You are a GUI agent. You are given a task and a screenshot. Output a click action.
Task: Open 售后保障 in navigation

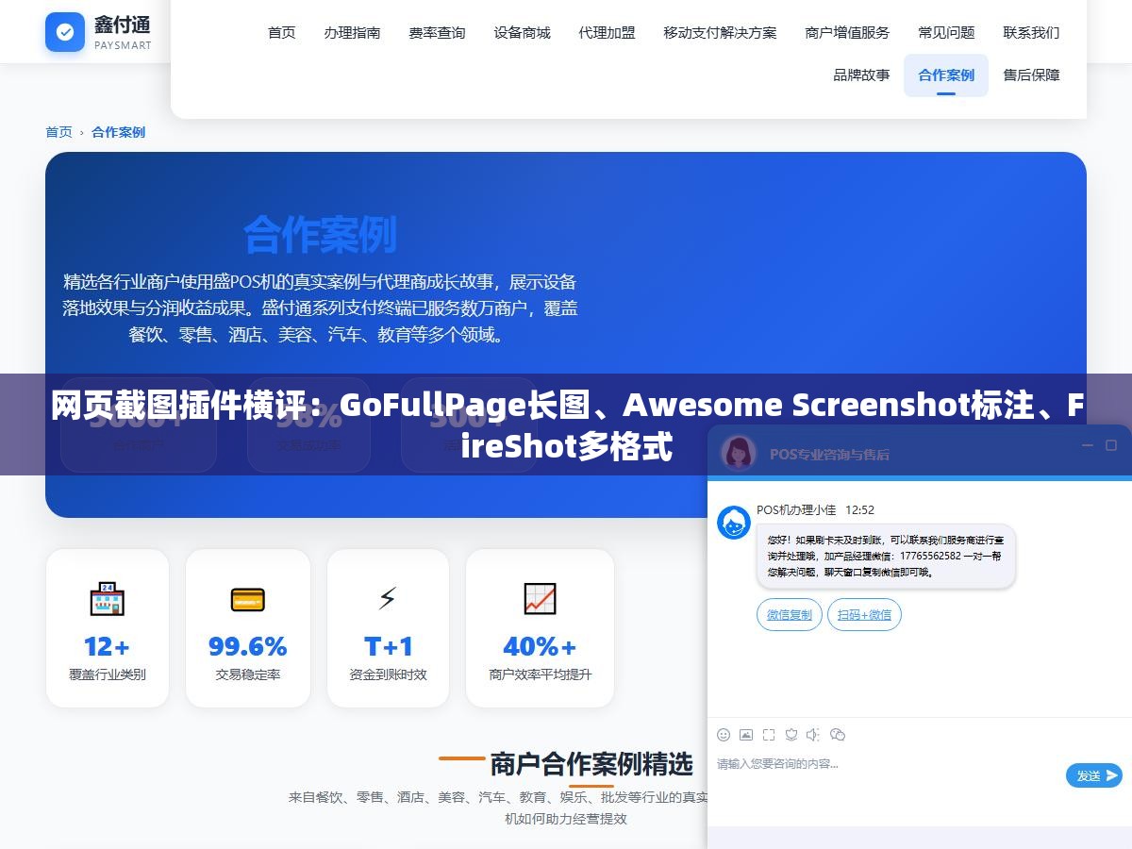[x=1031, y=75]
